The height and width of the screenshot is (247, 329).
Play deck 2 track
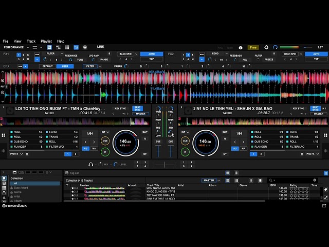(185, 152)
